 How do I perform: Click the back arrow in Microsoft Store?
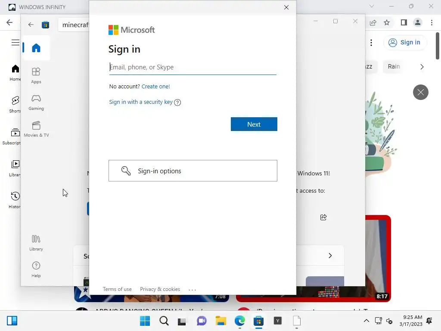tap(31, 25)
